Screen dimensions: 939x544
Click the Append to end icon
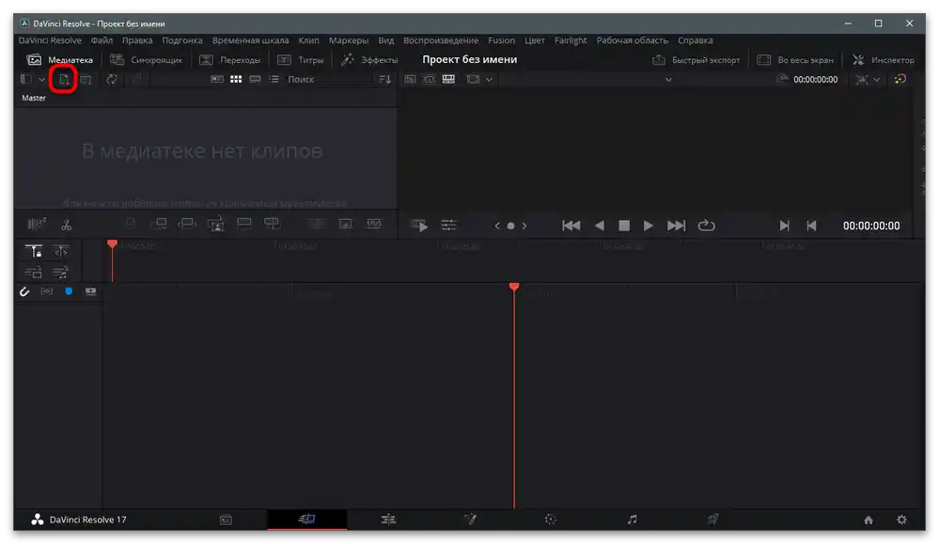[x=159, y=224]
